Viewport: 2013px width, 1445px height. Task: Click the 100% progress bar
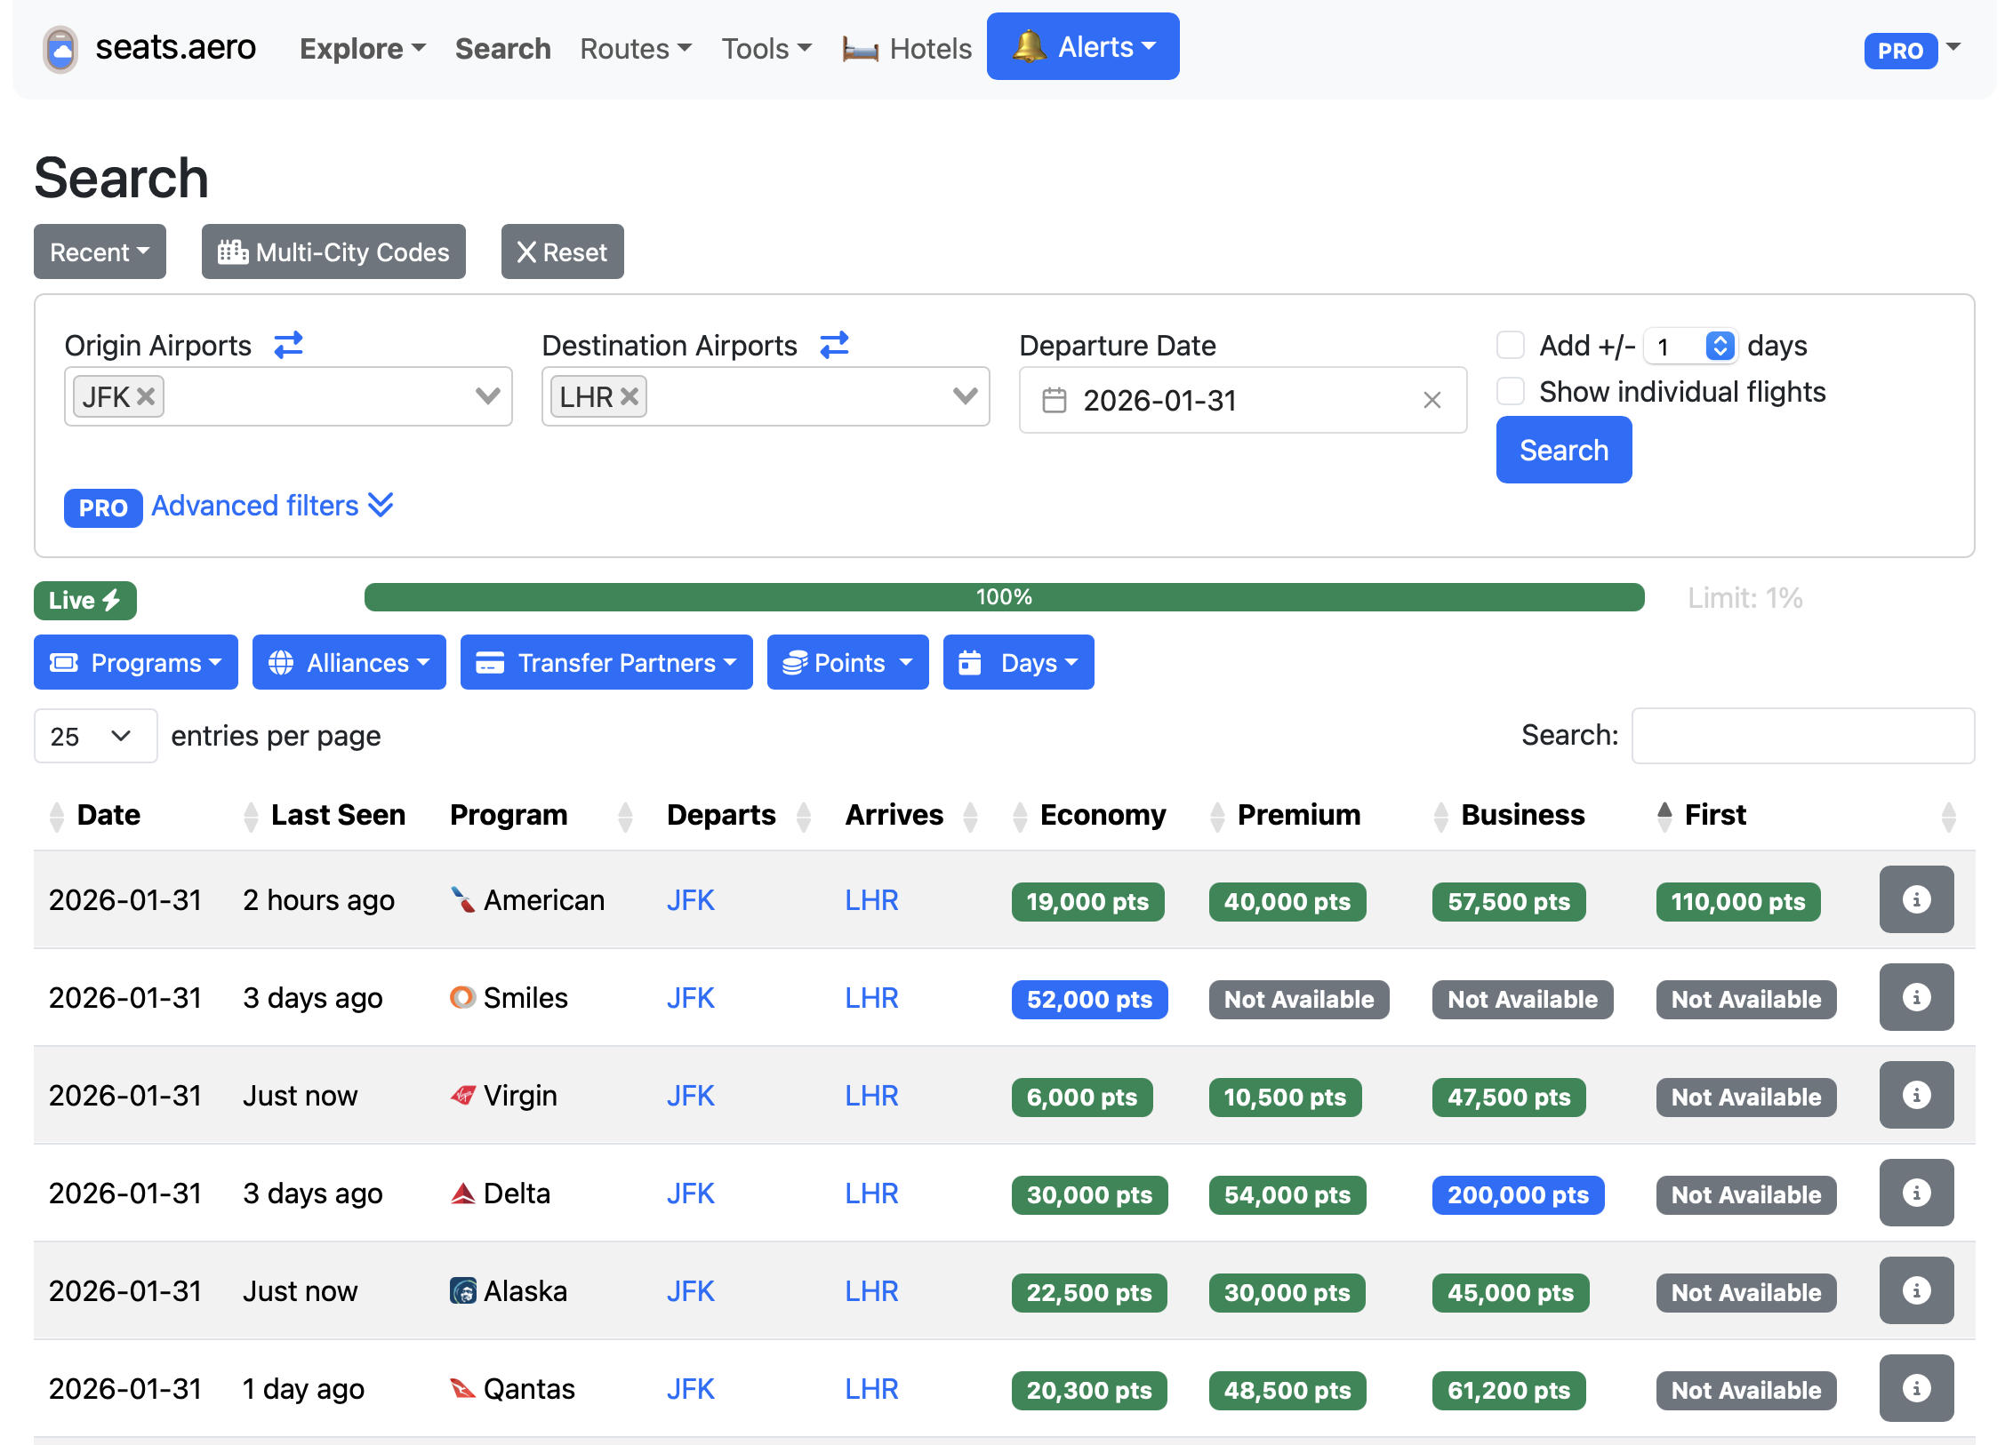[x=1005, y=597]
